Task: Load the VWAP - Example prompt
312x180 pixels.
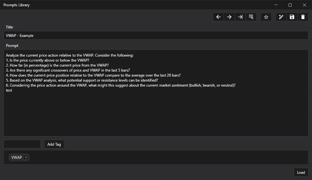Action: [x=300, y=172]
